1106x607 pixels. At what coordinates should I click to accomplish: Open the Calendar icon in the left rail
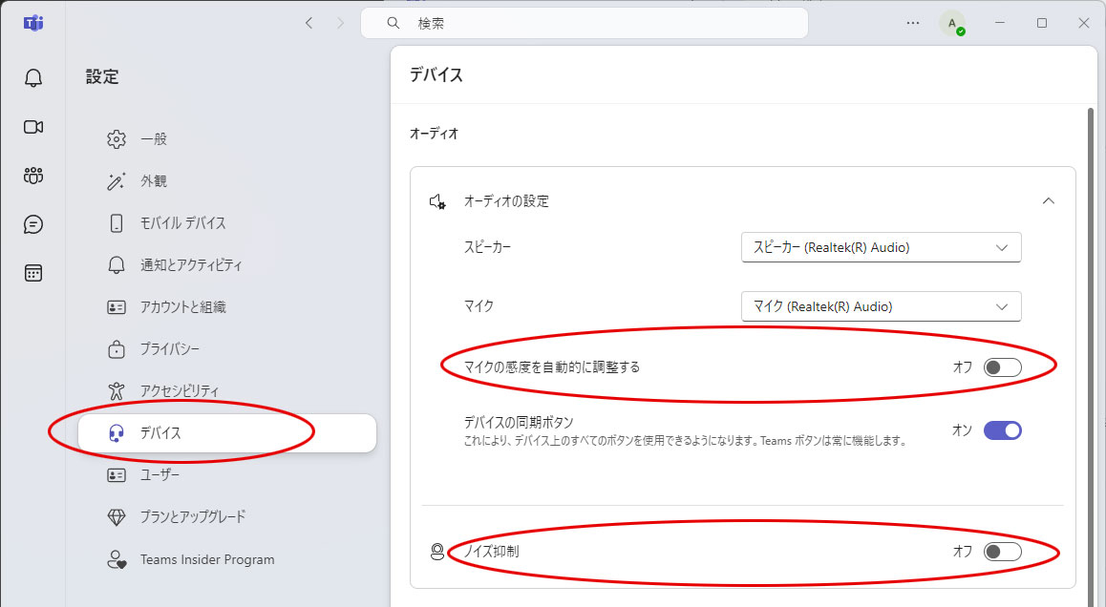click(32, 272)
